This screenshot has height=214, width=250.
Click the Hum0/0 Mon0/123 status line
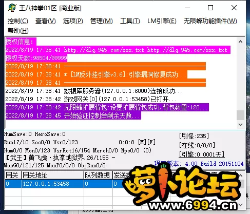(x=78, y=150)
